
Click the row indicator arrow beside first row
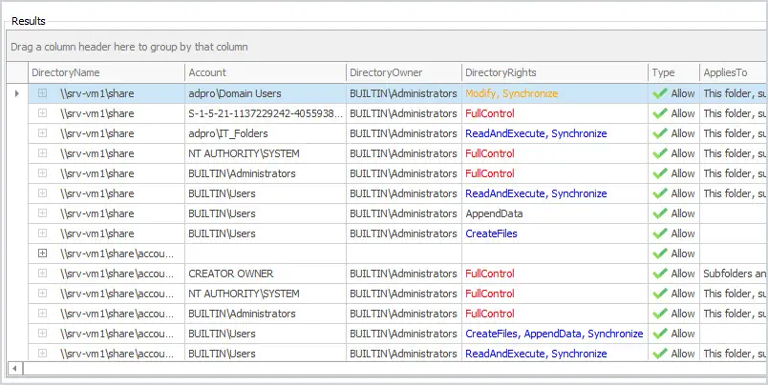click(x=17, y=93)
